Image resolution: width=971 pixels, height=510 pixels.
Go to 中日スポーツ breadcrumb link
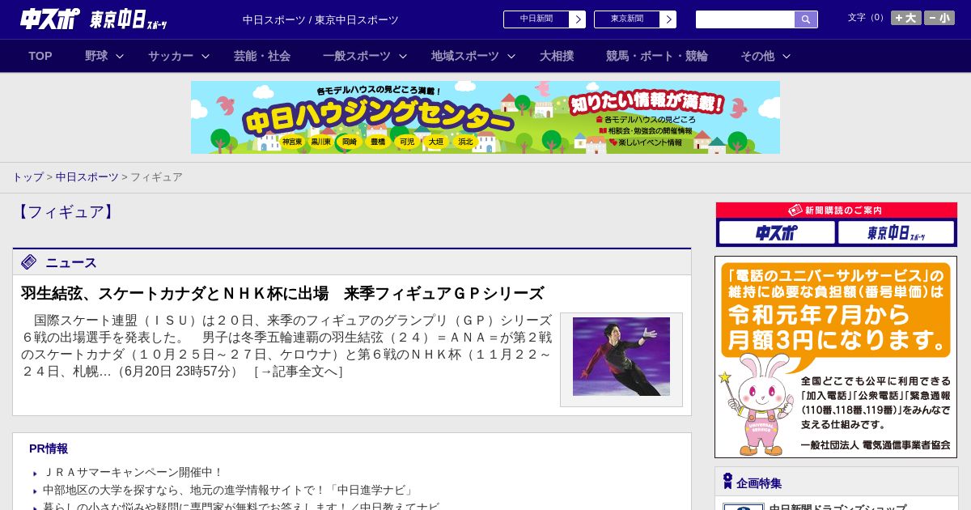[x=87, y=176]
